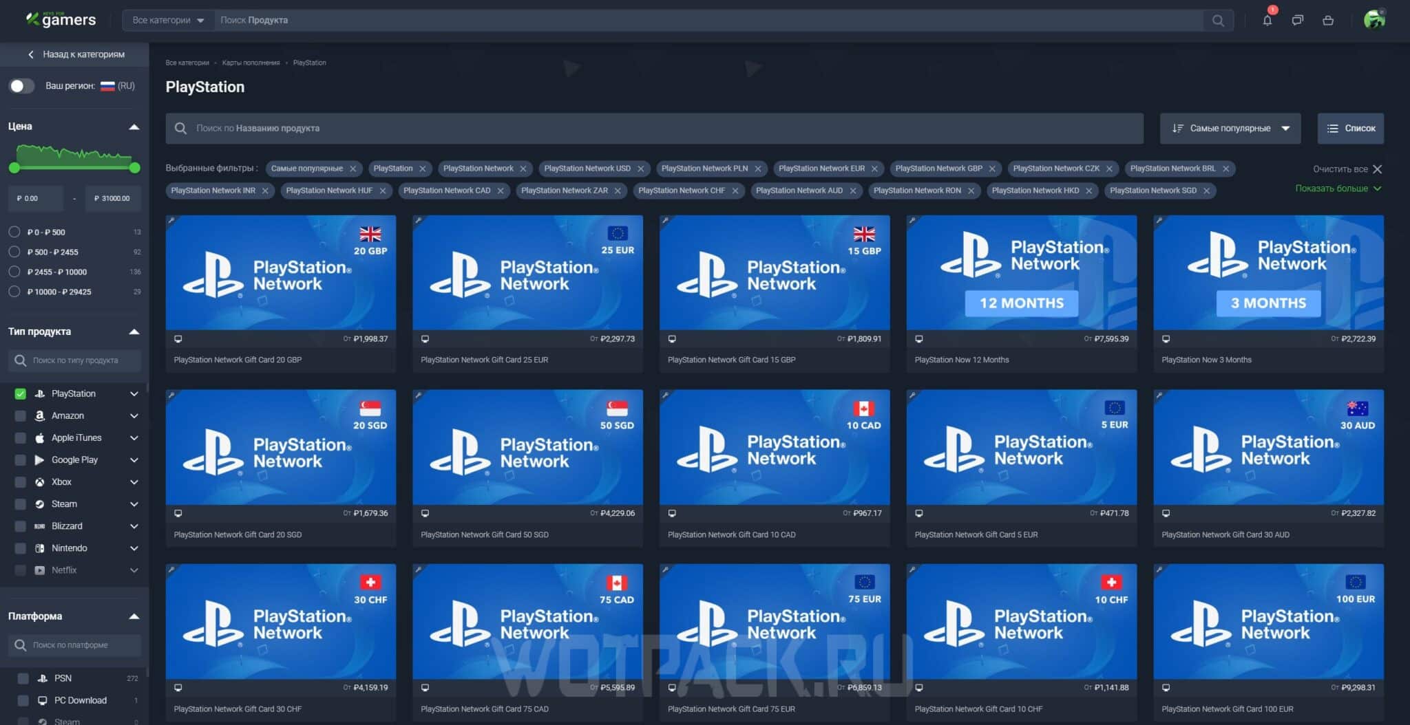This screenshot has height=725, width=1410.
Task: Remove the PlayStation Network PLN filter
Action: coord(757,169)
